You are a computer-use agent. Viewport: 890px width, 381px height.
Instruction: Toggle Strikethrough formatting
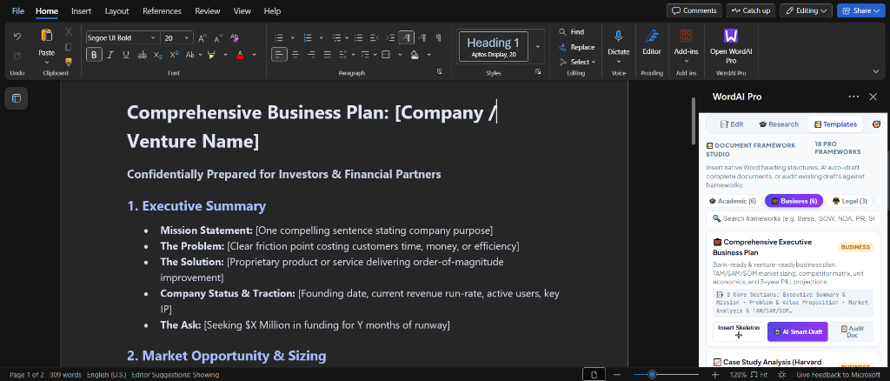(142, 55)
